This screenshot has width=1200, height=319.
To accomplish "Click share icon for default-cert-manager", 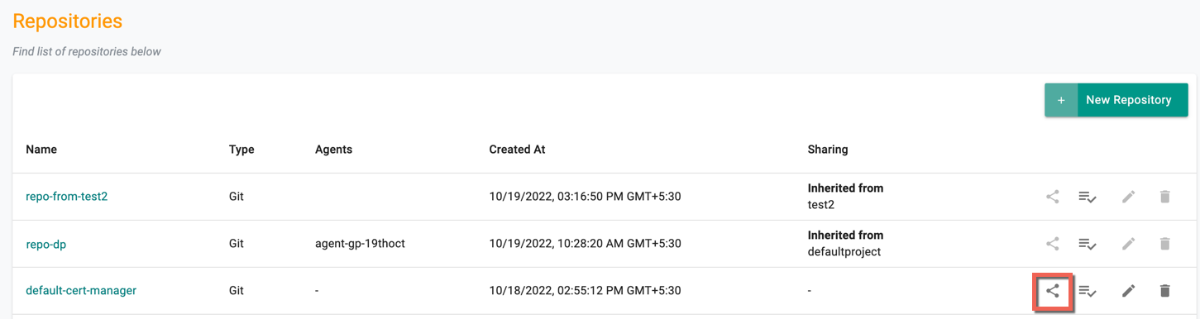I will tap(1052, 291).
